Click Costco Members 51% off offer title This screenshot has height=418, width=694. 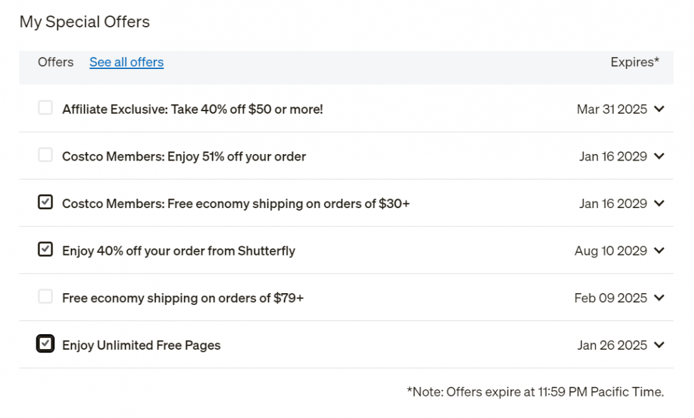point(184,157)
